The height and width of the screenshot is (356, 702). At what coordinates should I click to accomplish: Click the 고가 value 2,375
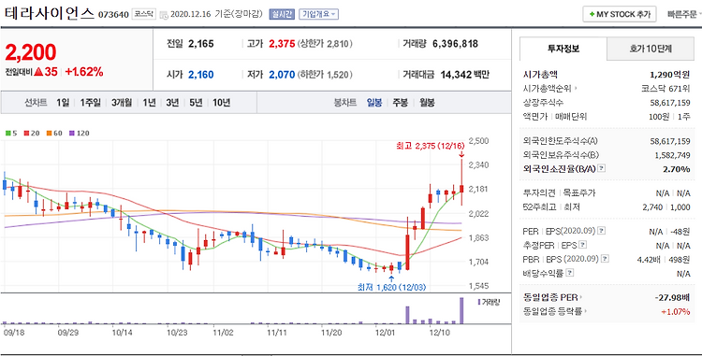tap(282, 44)
